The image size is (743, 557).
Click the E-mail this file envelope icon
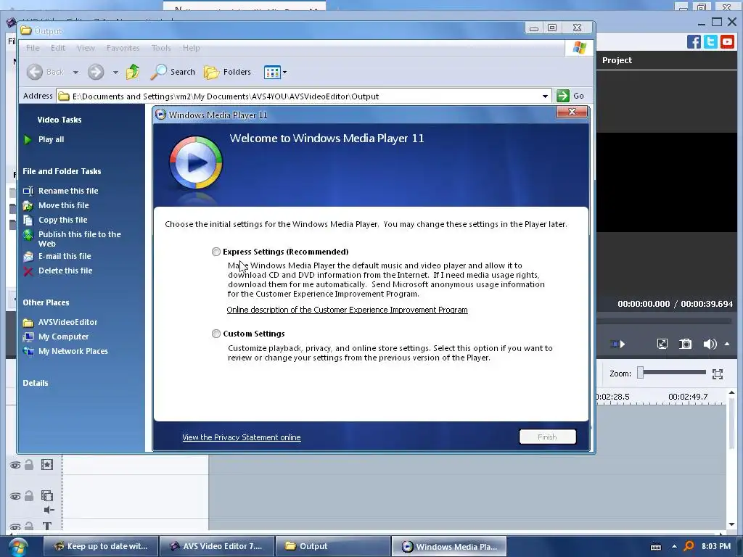coord(28,256)
